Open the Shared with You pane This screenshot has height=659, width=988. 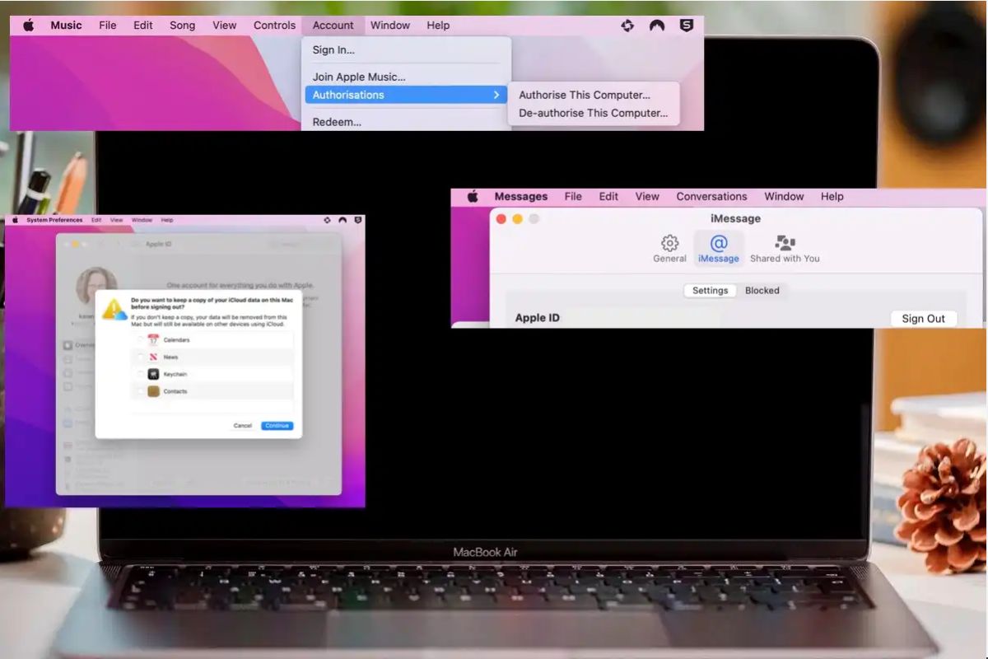(785, 247)
